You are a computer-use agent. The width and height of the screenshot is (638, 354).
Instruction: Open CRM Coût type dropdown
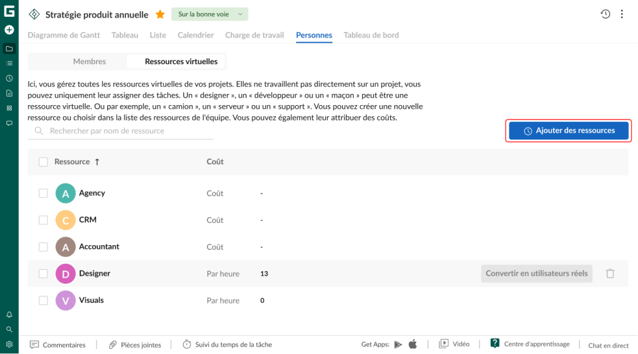[x=215, y=220]
